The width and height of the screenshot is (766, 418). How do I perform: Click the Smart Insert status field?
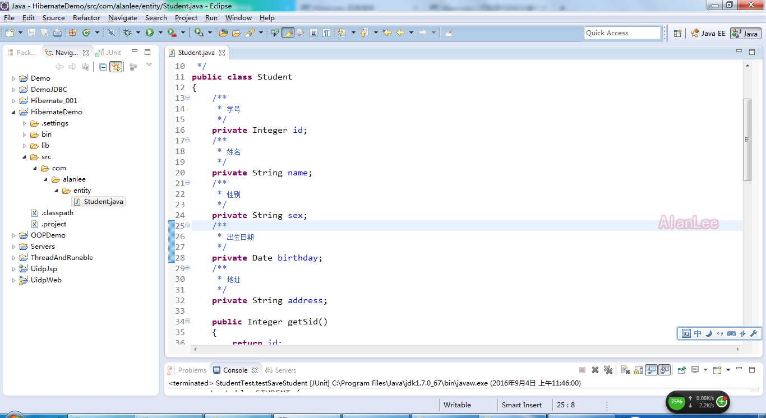[522, 405]
